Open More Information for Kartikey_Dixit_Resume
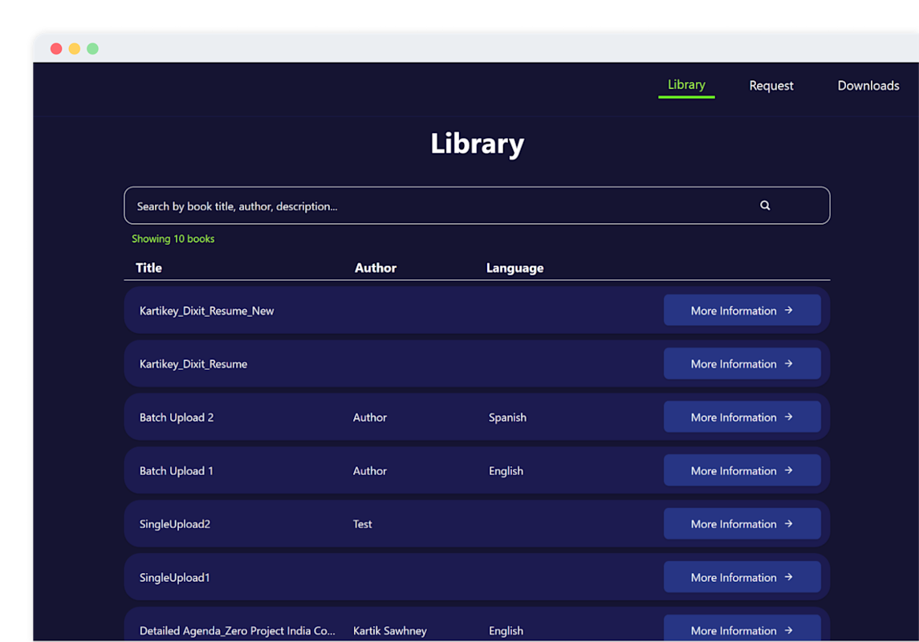 (x=742, y=364)
